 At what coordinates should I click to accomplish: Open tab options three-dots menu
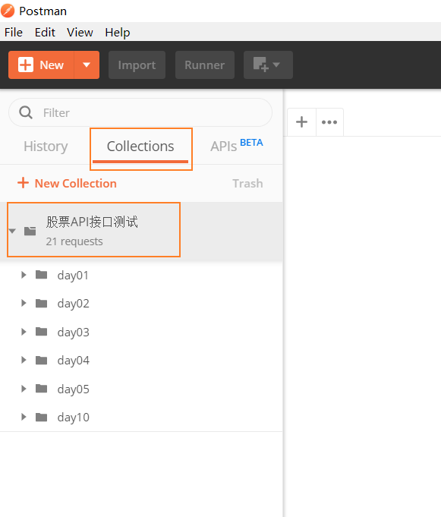329,122
